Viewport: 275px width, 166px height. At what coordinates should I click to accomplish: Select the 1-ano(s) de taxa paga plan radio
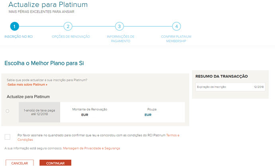[x=7, y=111]
